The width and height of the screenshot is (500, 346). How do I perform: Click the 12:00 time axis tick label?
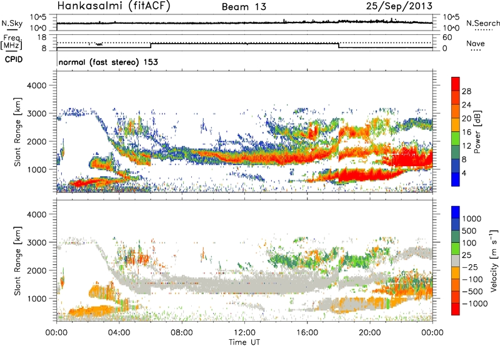point(244,333)
